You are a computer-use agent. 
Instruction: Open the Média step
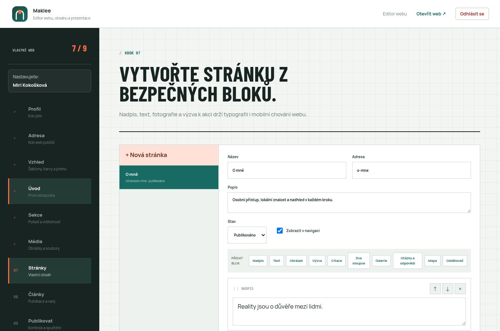pos(50,244)
